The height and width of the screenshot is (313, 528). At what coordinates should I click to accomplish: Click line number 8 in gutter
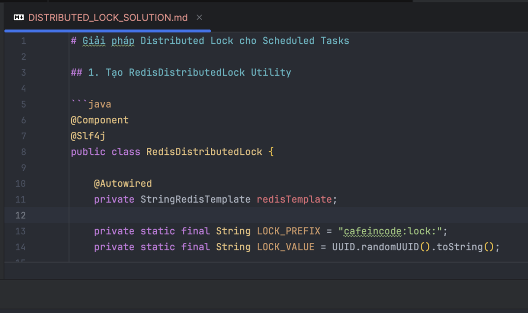point(23,152)
